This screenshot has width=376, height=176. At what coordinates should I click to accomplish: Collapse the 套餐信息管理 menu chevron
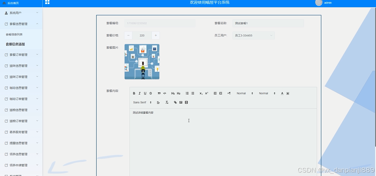(37, 24)
